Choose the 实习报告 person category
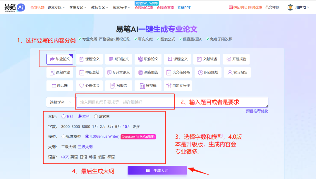 point(237,72)
